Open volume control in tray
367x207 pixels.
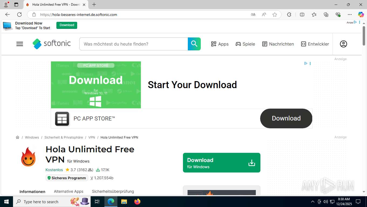coord(325,202)
